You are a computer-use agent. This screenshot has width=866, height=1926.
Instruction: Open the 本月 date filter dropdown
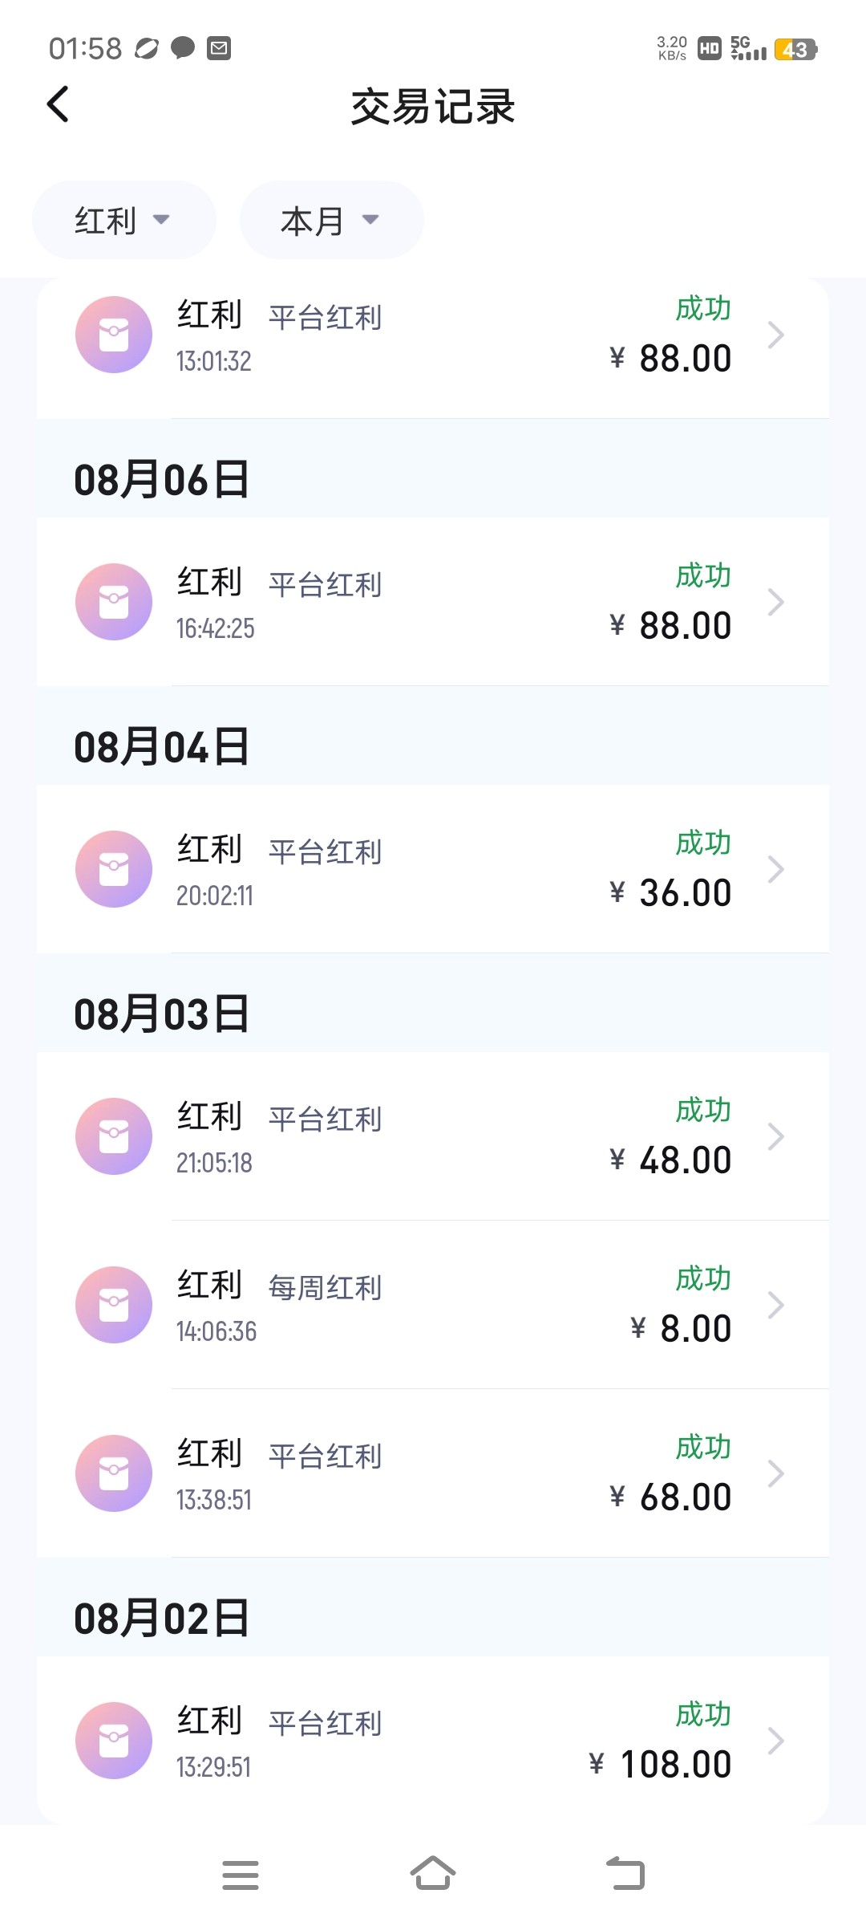coord(330,220)
